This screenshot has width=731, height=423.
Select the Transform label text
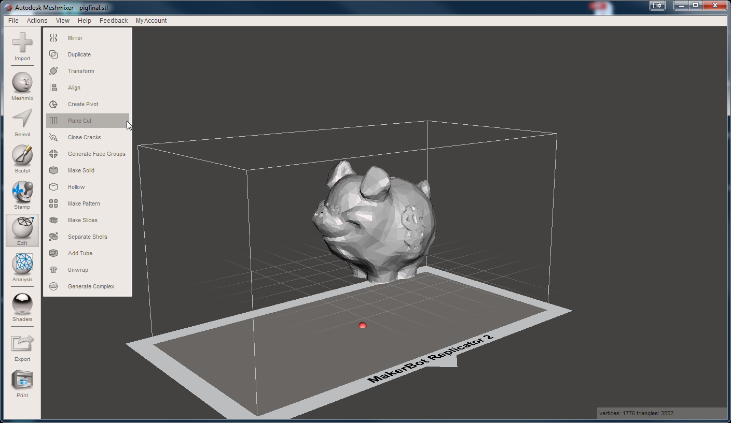tap(81, 71)
